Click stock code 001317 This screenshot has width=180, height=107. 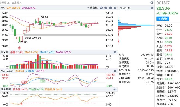(x=163, y=3)
